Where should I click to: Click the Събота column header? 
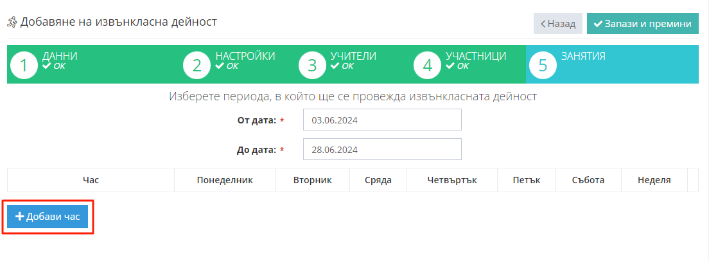tap(588, 180)
